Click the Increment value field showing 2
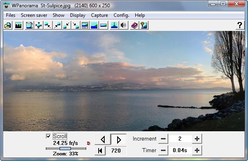This screenshot has width=248, height=161. pos(180,139)
